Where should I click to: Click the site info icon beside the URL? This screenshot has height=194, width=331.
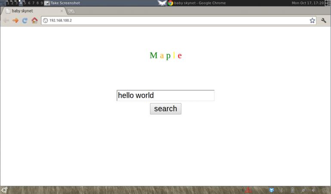pyautogui.click(x=45, y=21)
